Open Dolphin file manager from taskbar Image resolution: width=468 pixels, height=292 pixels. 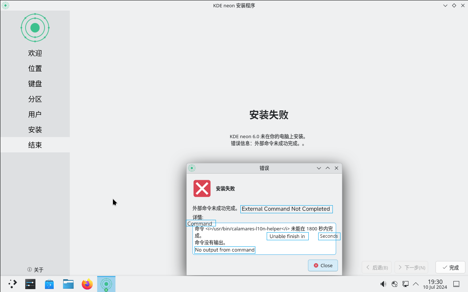(68, 284)
